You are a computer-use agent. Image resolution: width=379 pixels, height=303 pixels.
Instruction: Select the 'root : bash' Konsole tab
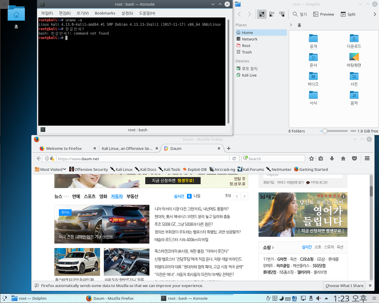[138, 130]
